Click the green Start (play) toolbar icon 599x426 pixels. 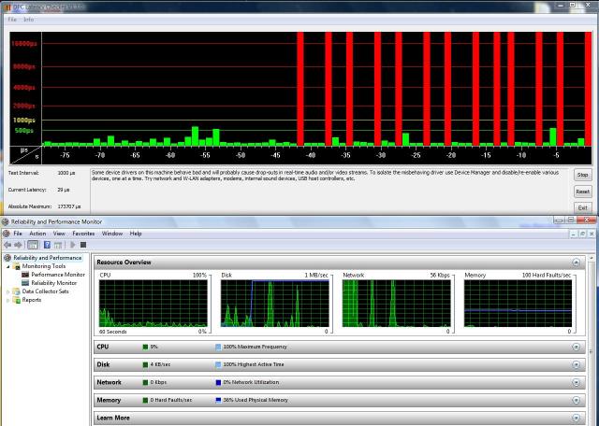click(73, 245)
